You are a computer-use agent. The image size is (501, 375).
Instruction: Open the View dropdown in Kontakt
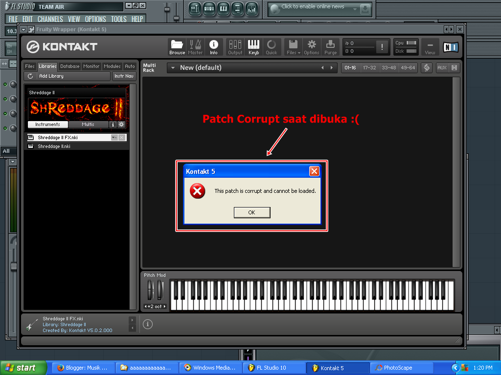(430, 47)
